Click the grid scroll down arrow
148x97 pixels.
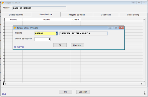[x=144, y=81]
